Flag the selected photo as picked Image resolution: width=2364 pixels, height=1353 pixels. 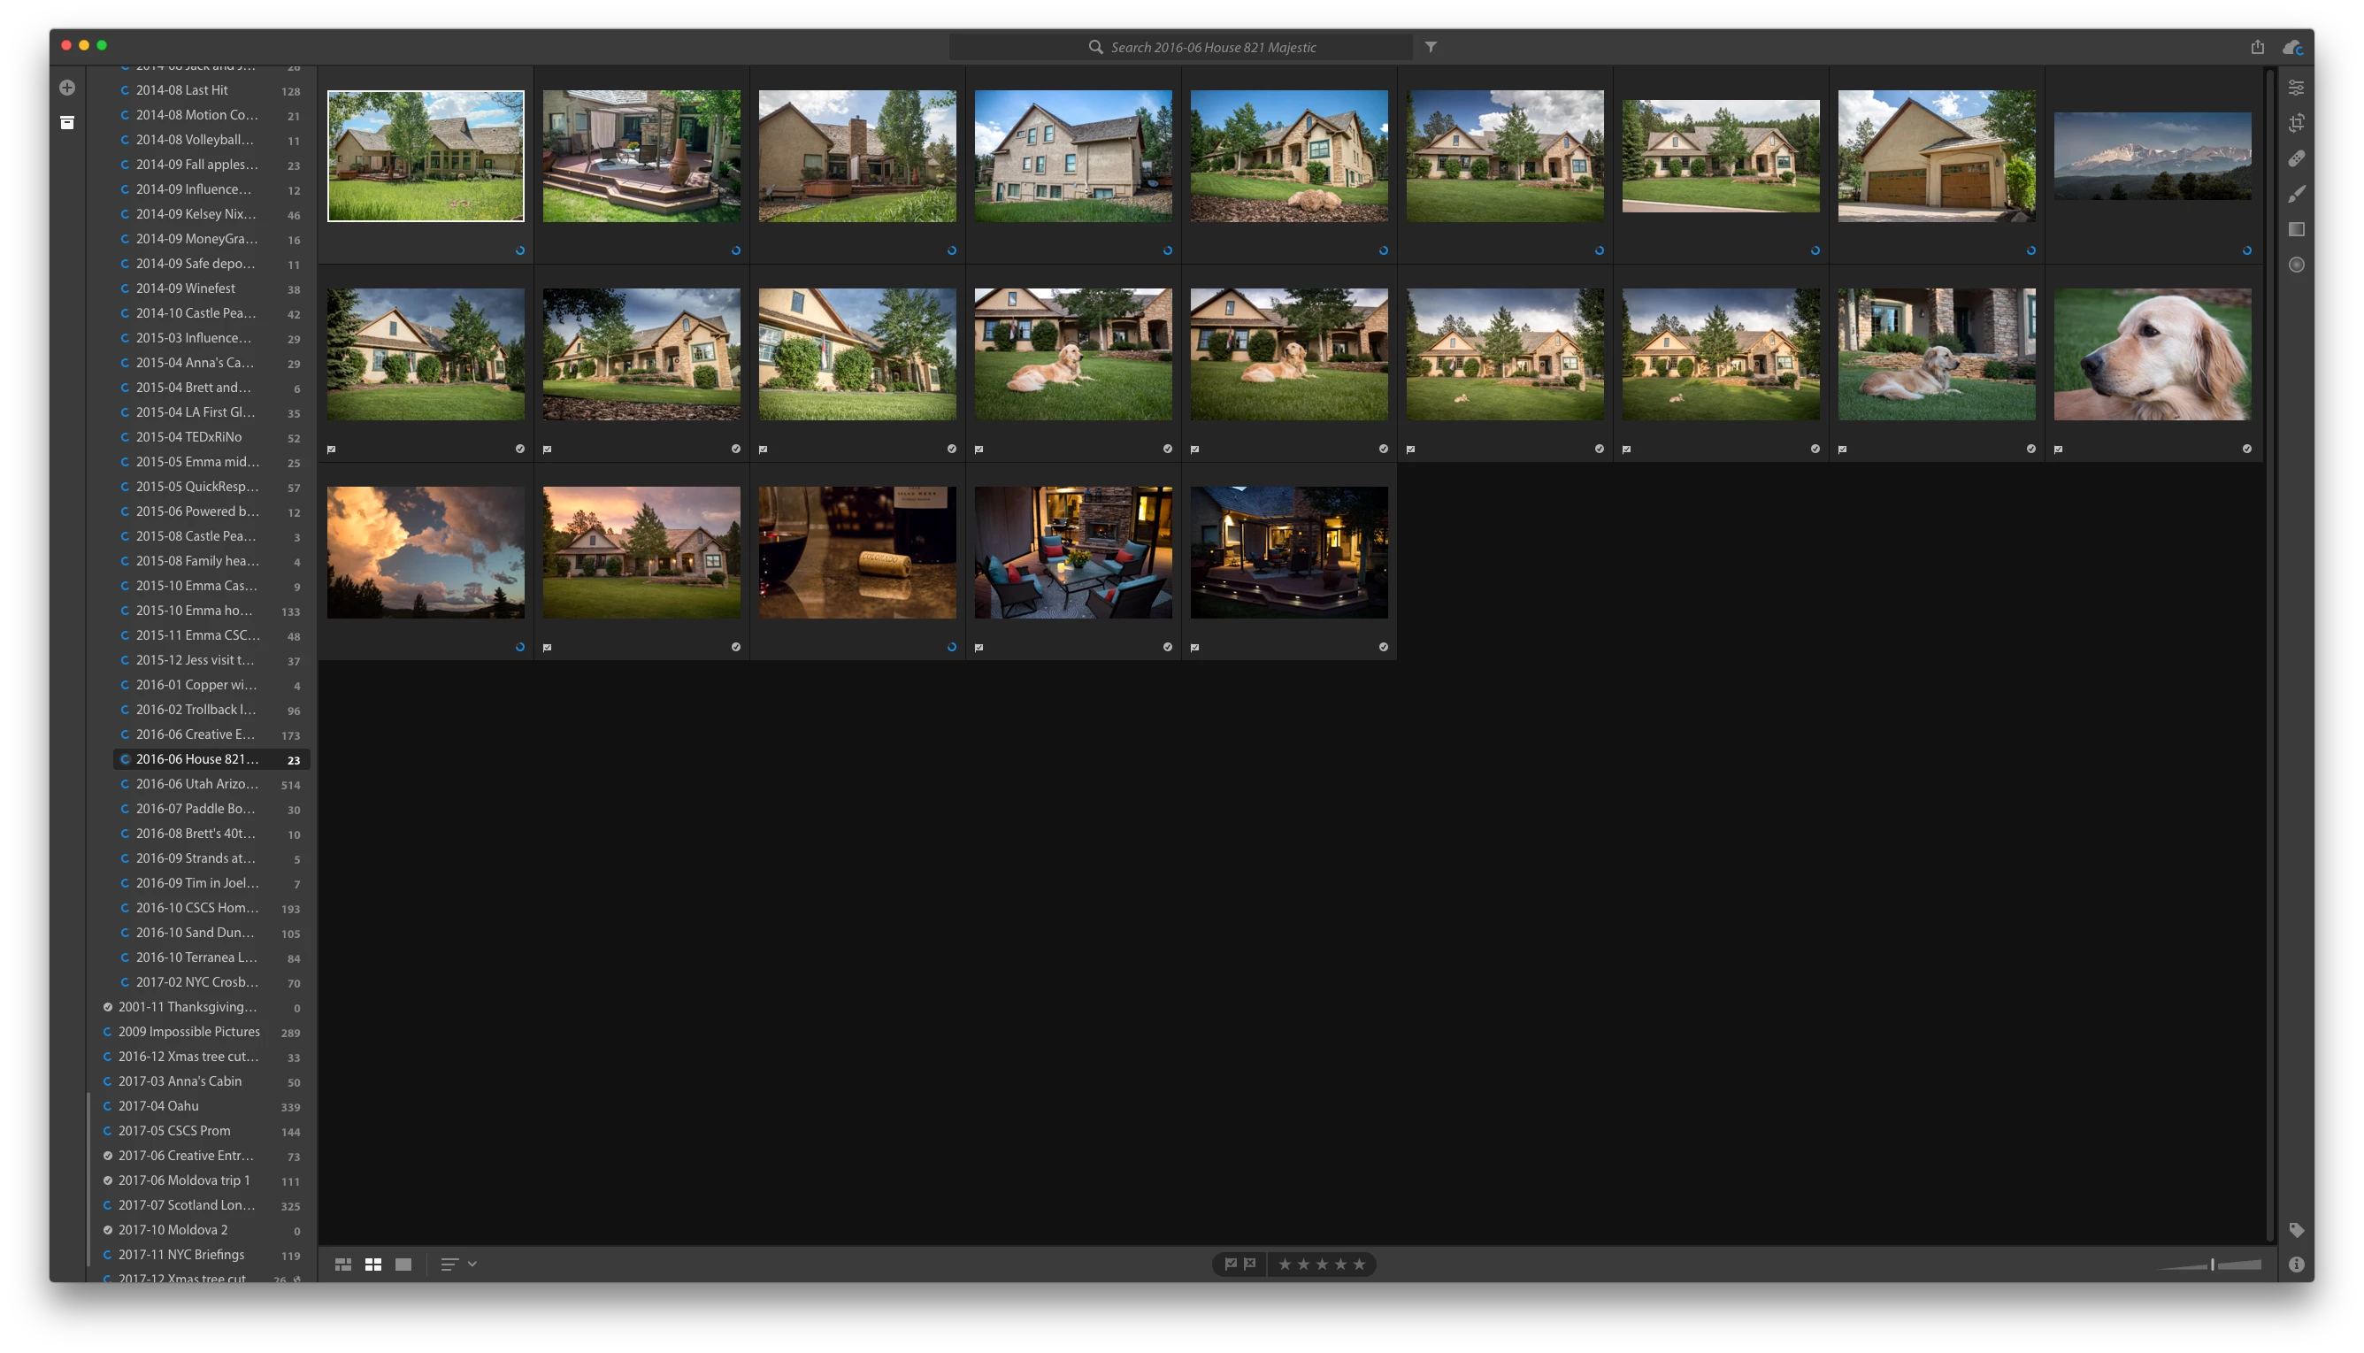tap(1230, 1264)
